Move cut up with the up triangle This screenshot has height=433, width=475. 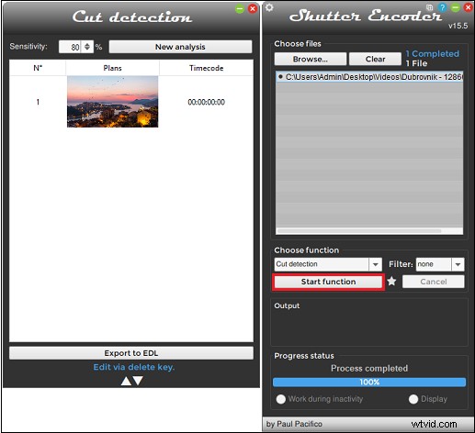click(126, 381)
